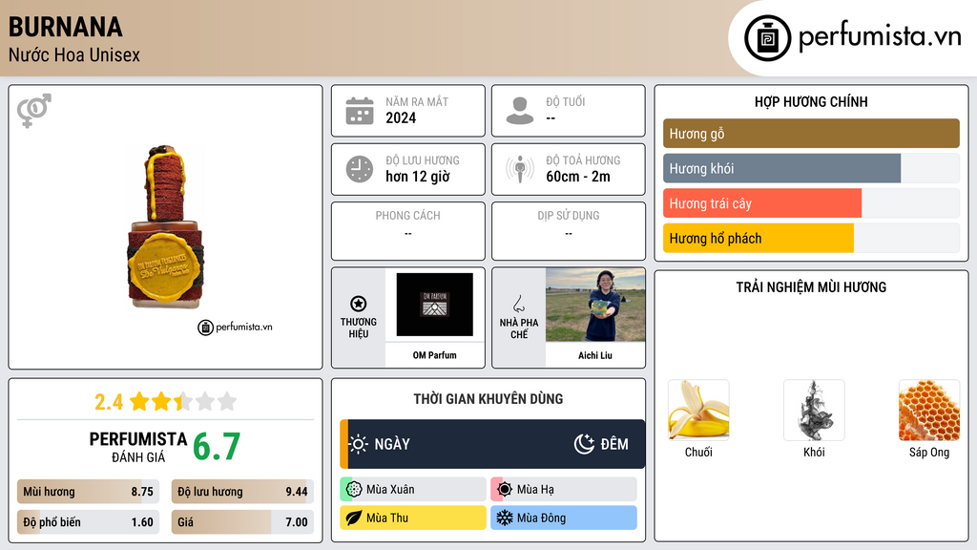Click the snowflake icon for Mùa Đông

(505, 518)
